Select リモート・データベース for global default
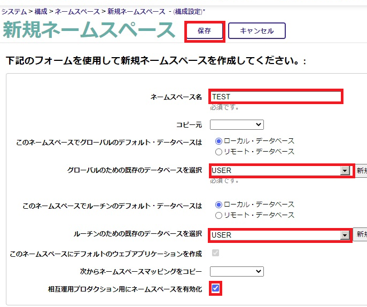This screenshot has height=307, width=367. (x=218, y=152)
